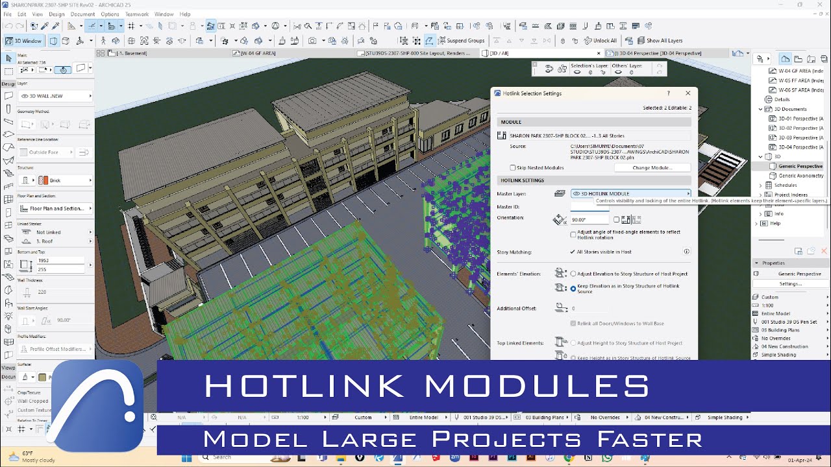Click the red delete icon in navigator

click(823, 251)
